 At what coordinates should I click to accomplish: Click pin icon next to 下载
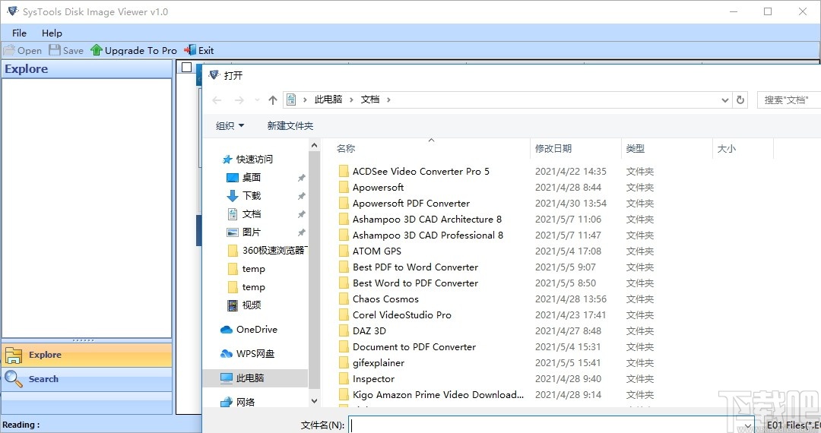[302, 196]
